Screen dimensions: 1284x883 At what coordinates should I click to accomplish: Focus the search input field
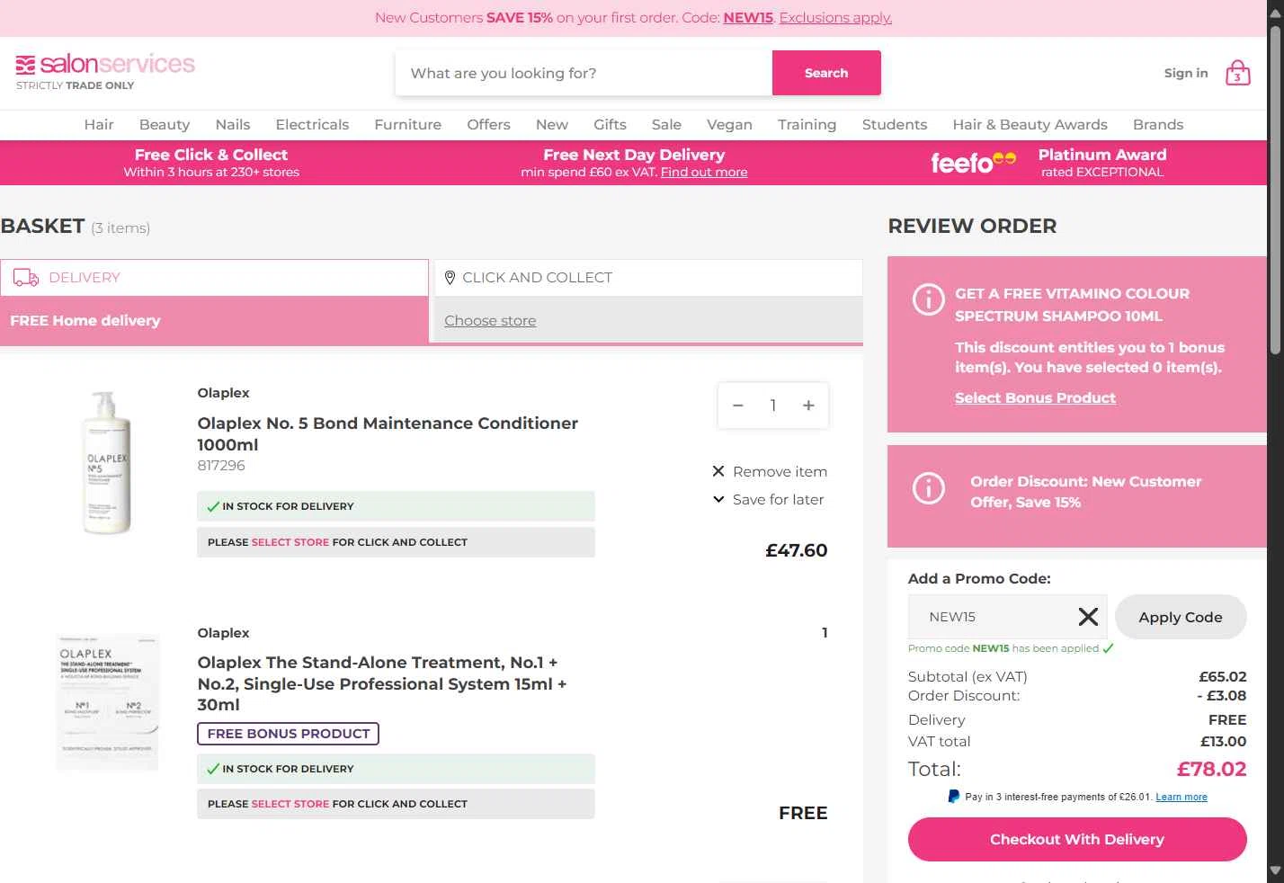coord(584,73)
